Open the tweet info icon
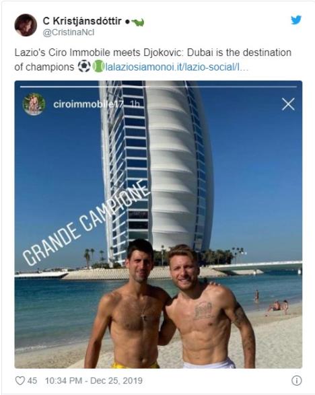 click(x=296, y=380)
